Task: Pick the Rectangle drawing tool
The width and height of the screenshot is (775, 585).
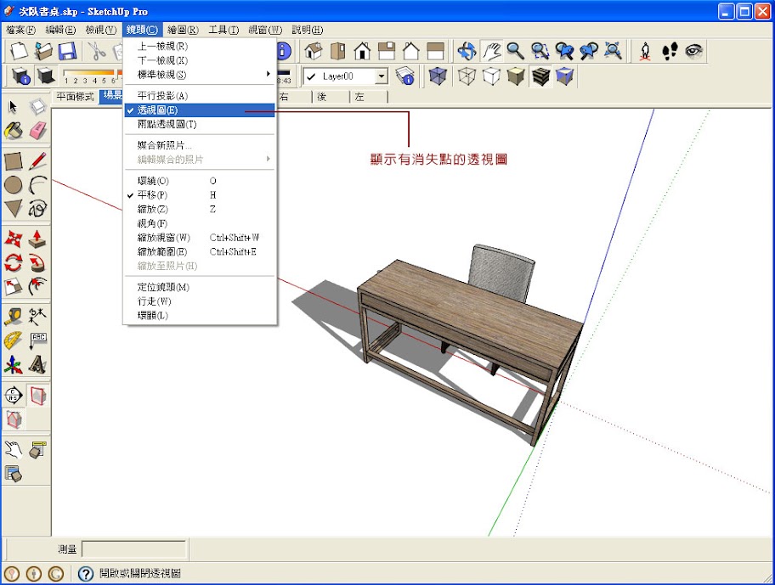Action: tap(14, 160)
